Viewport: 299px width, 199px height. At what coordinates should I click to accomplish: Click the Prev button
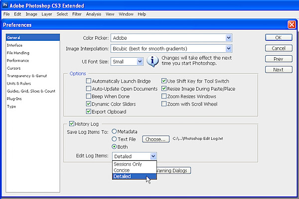tap(279, 59)
